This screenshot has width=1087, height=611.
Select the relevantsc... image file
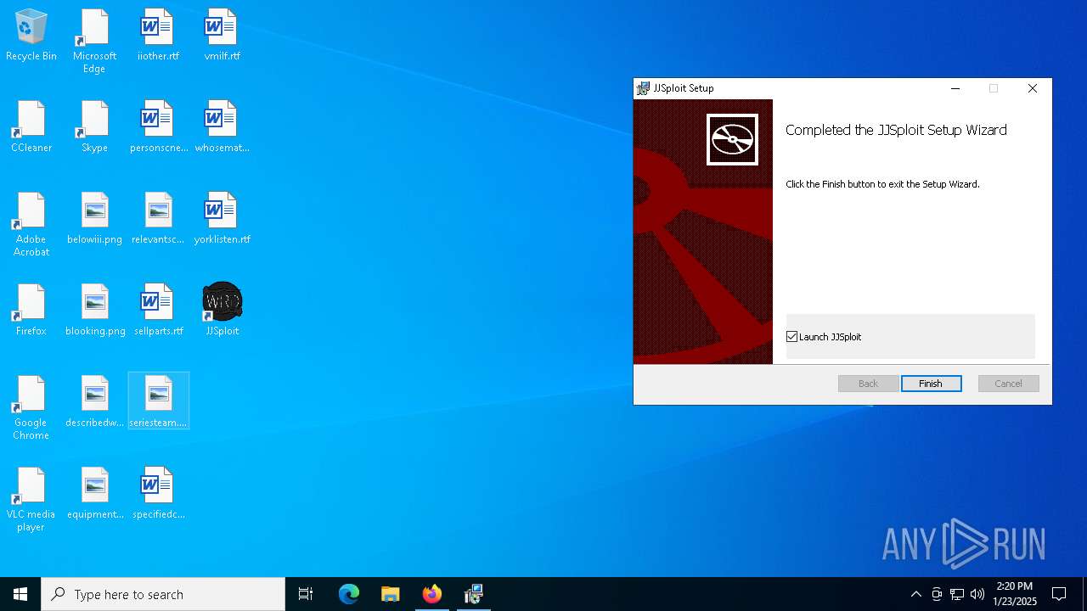coord(158,219)
